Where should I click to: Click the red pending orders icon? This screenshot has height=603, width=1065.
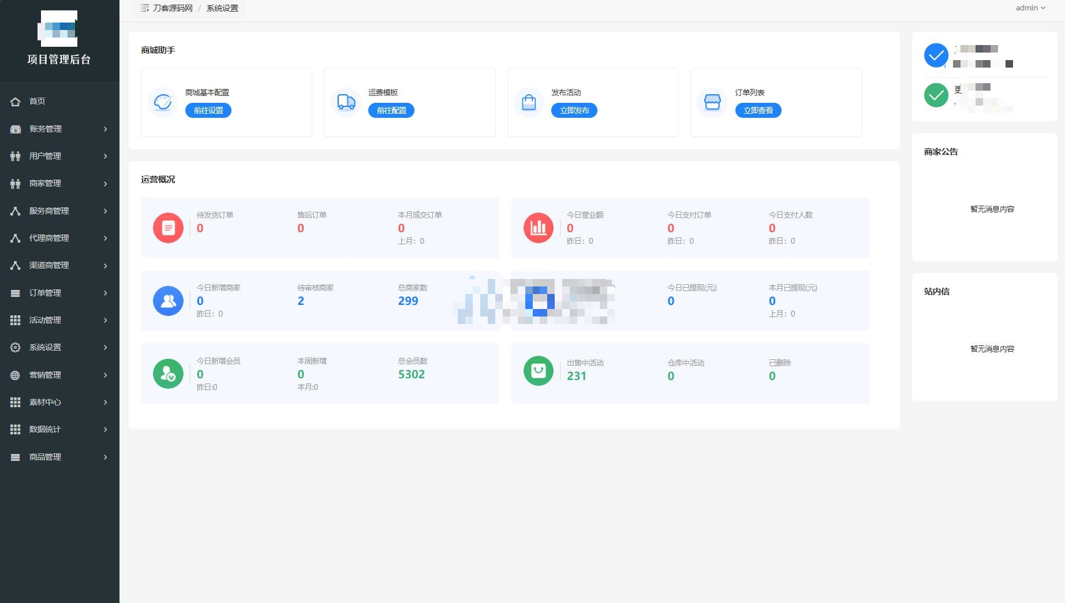[168, 228]
